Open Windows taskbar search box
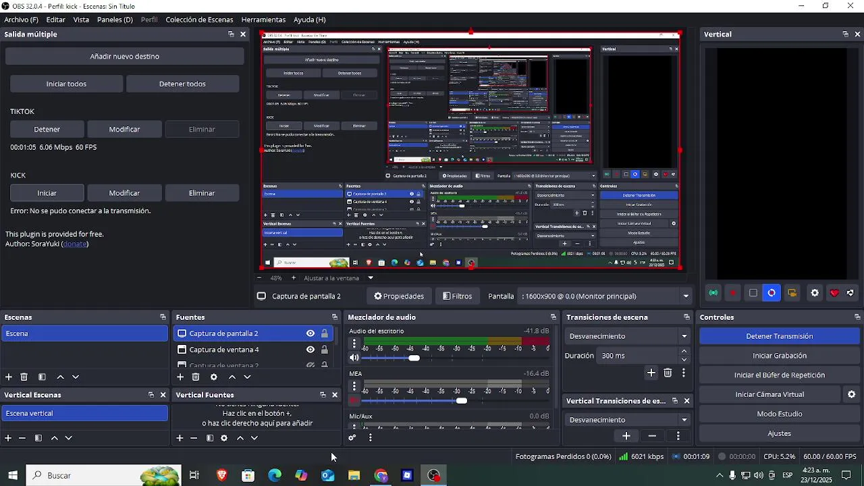The width and height of the screenshot is (864, 486). 103,475
